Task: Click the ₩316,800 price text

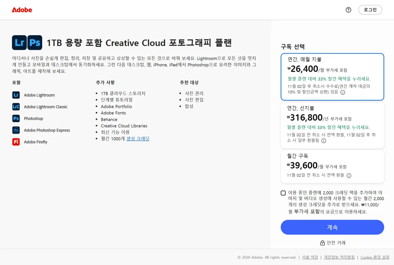Action: click(305, 117)
